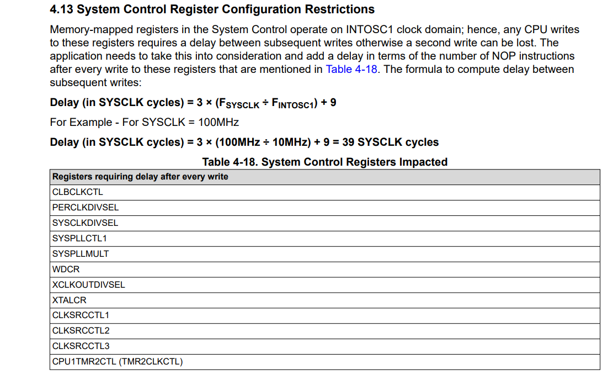Select the SYSCLKDIVSEL register row

(x=86, y=223)
